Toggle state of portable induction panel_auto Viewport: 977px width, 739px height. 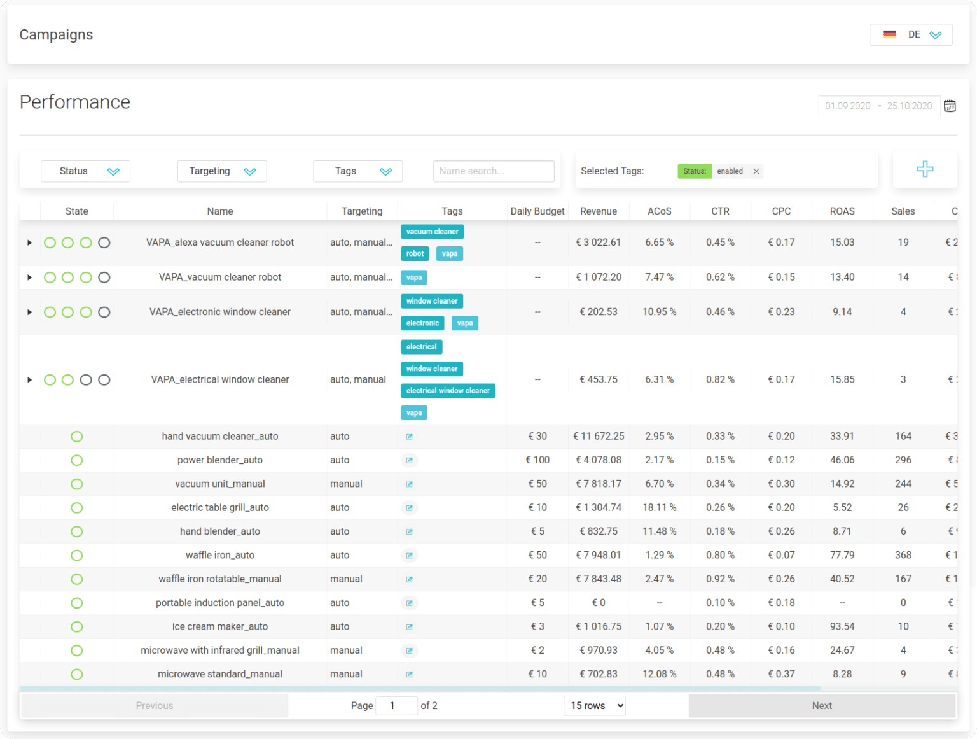(77, 603)
